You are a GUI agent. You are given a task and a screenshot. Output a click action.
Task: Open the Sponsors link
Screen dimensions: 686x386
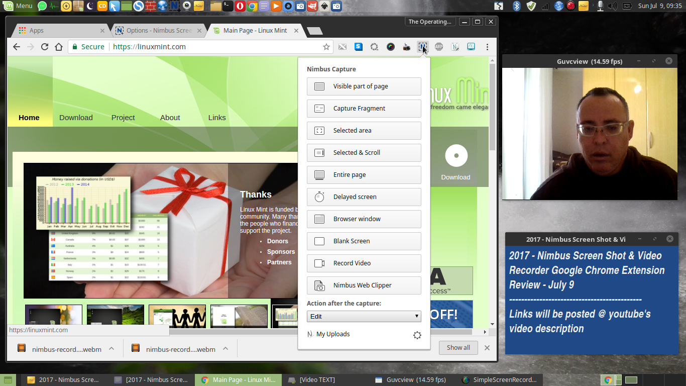[x=281, y=252]
